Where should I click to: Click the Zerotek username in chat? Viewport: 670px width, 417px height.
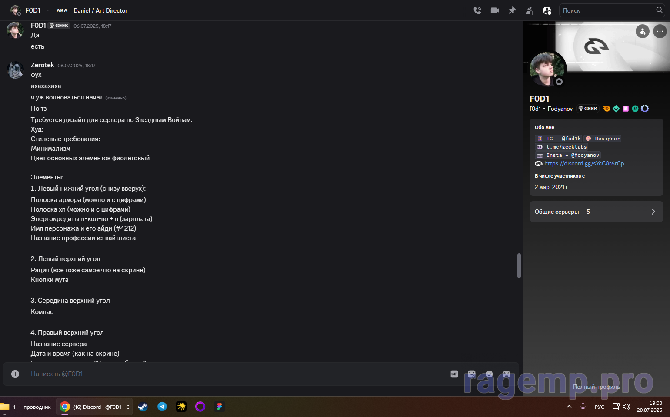(x=43, y=65)
